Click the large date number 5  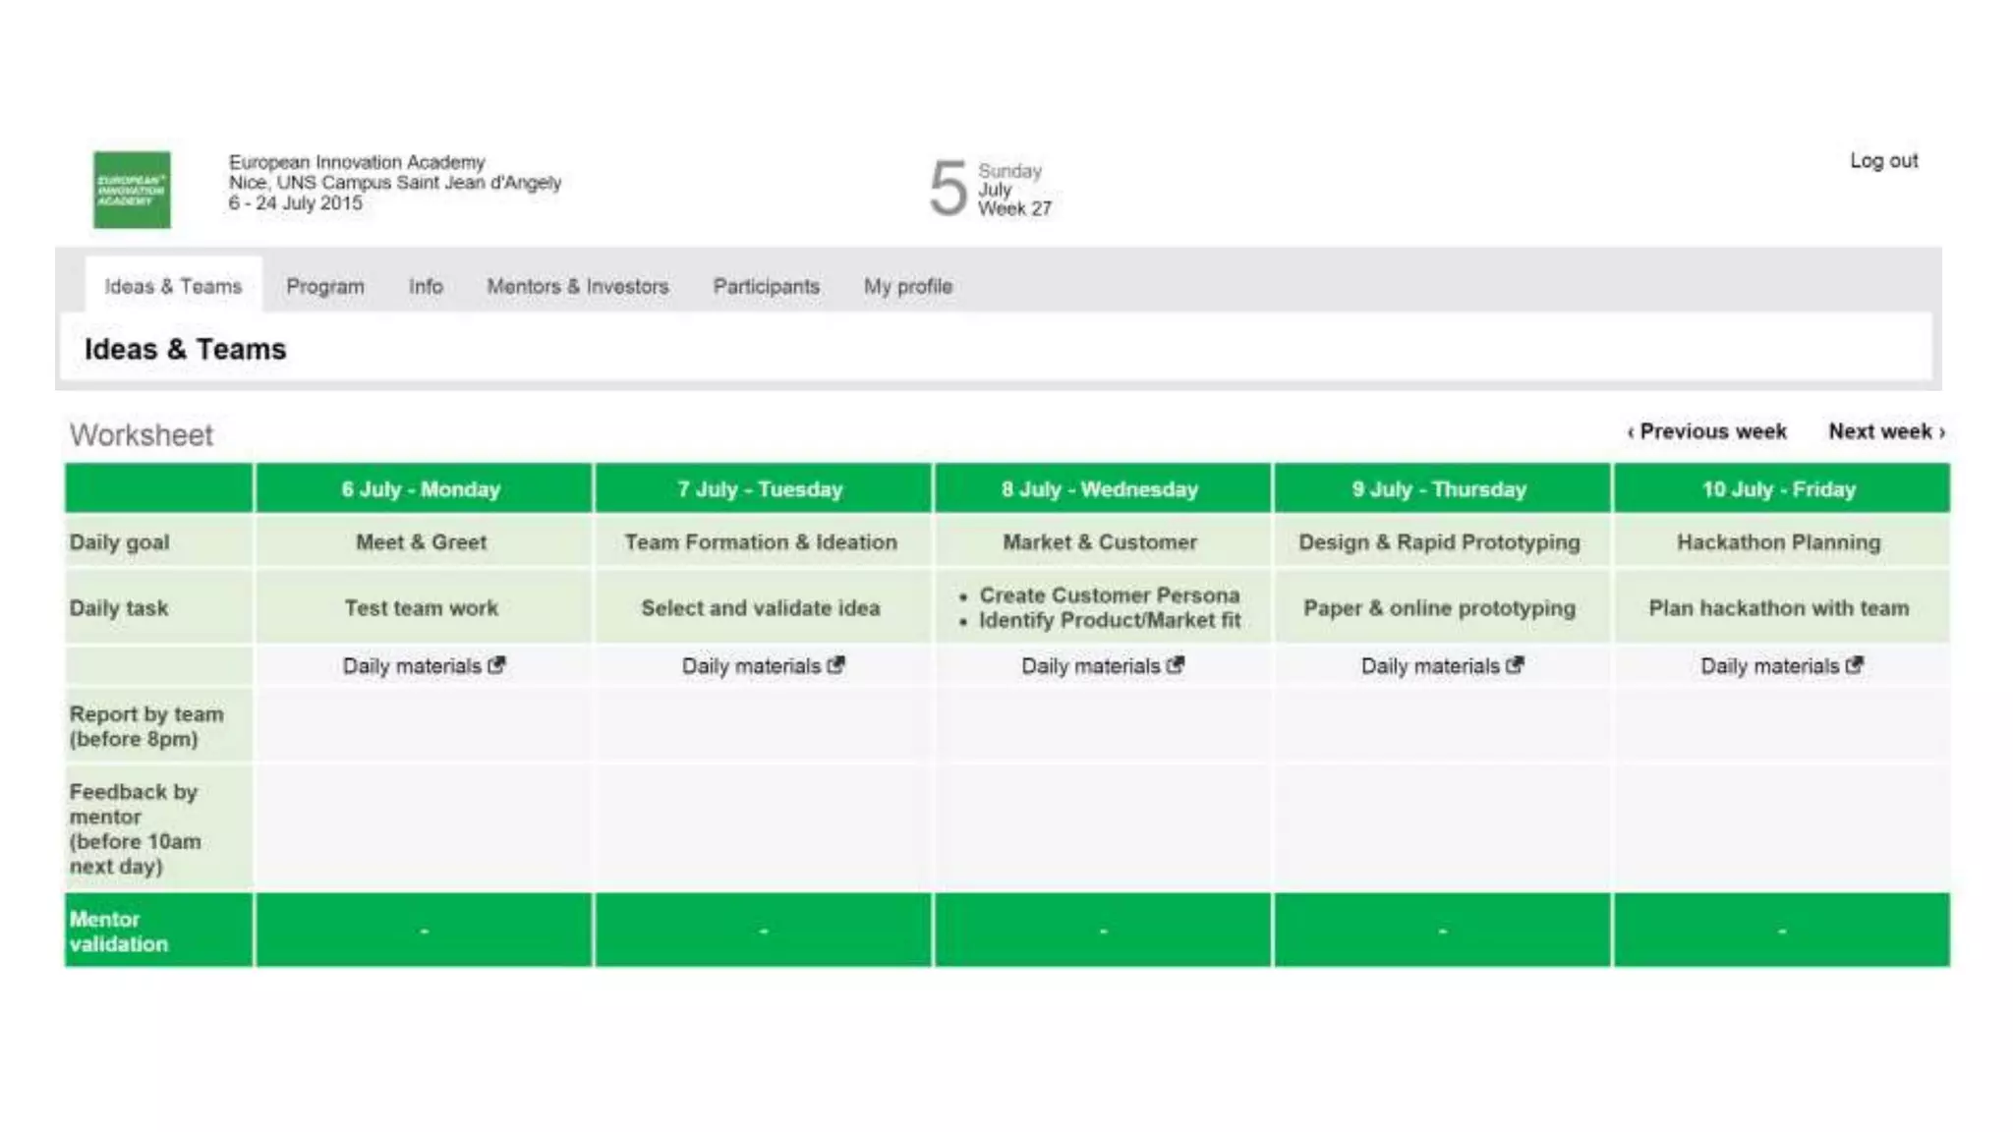click(x=948, y=189)
